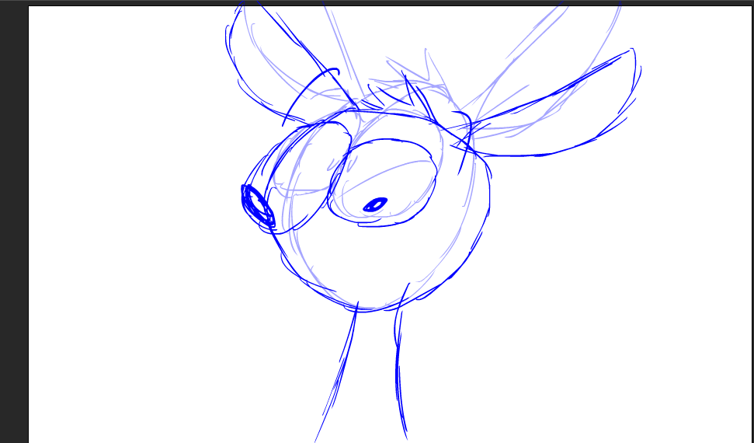Viewport: 754px width, 443px height.
Task: Click the filled pupil inside the large eye
Action: (x=375, y=204)
